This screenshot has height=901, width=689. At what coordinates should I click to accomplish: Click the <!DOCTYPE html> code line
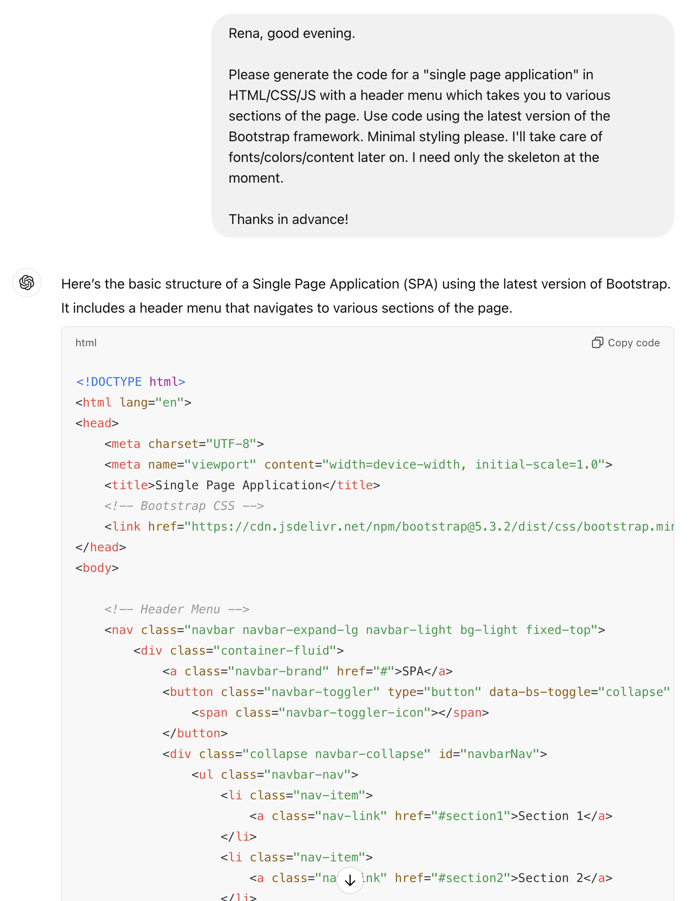point(130,382)
